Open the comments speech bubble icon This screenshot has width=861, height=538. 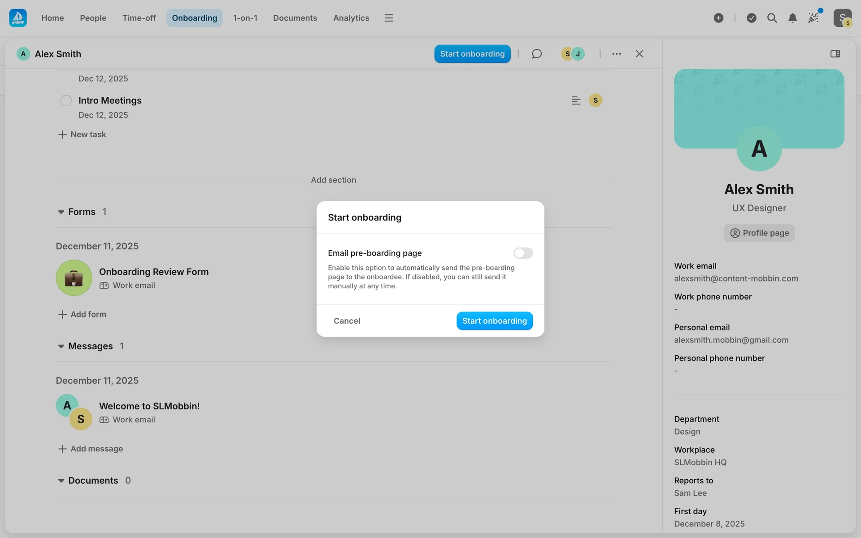[537, 54]
